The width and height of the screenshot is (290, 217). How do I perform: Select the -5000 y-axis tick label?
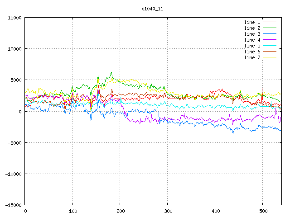pos(14,142)
